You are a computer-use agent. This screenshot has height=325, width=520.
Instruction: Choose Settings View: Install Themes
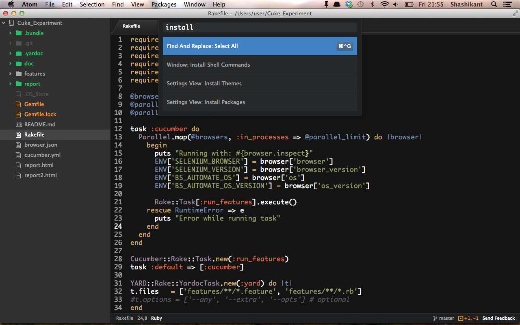coord(260,83)
